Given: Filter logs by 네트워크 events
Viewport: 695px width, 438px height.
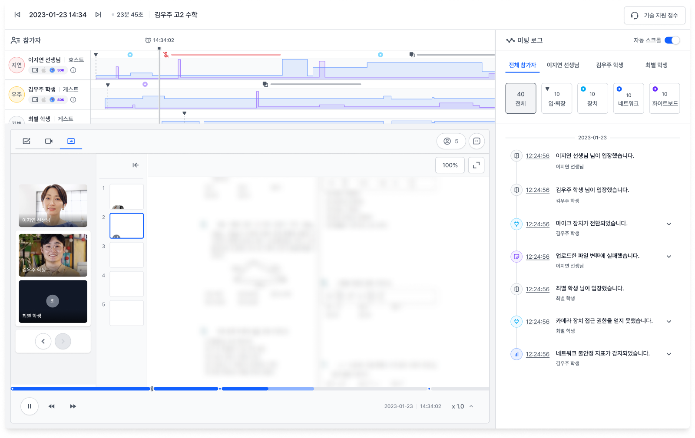Looking at the screenshot, I should 629,99.
